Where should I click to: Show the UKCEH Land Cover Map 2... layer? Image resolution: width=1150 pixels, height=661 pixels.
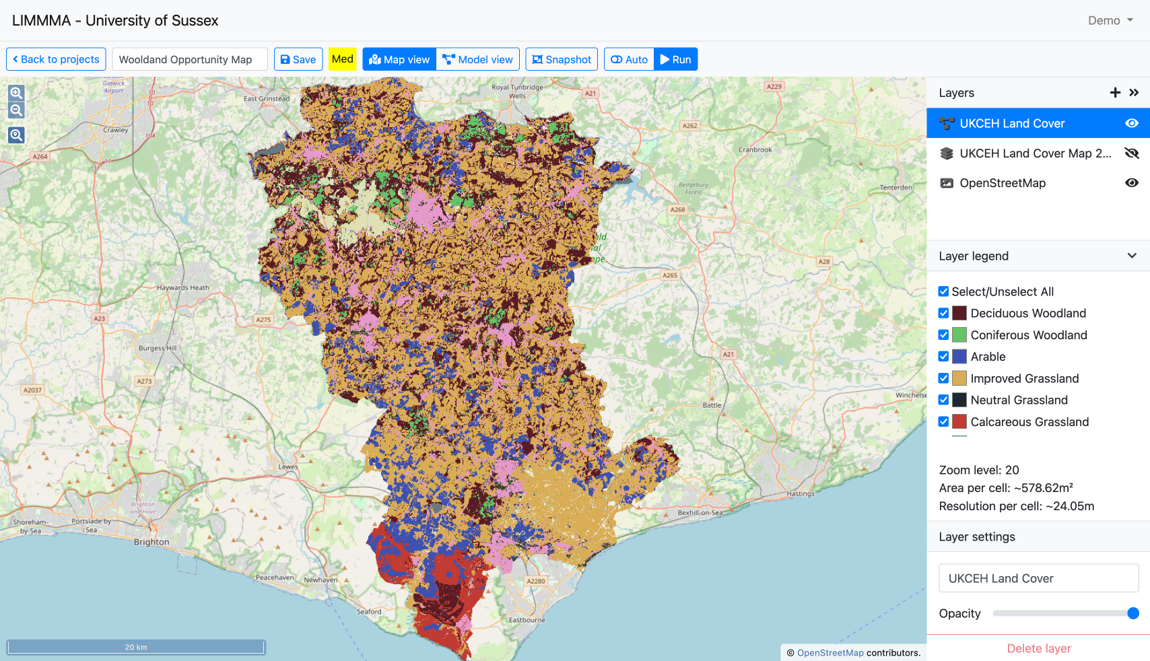1132,153
